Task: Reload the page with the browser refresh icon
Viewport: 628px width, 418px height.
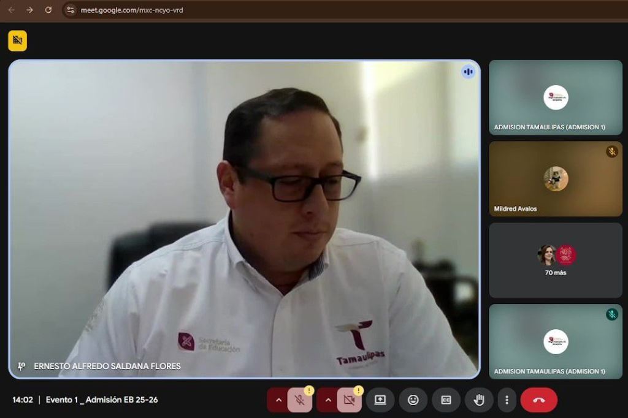Action: 48,10
